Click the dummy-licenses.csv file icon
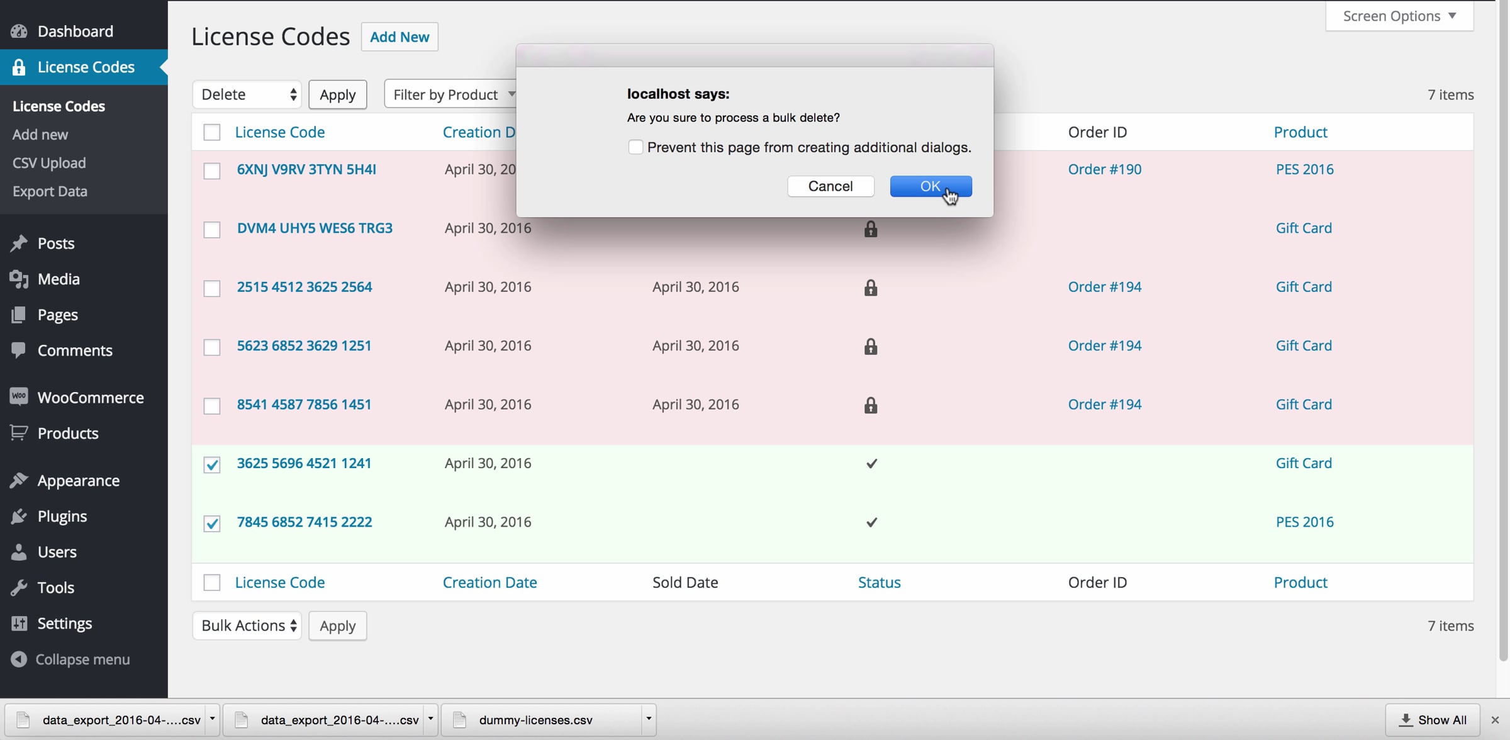1510x740 pixels. (x=460, y=720)
